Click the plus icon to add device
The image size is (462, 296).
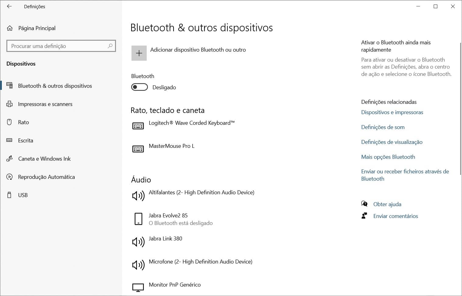pyautogui.click(x=139, y=53)
